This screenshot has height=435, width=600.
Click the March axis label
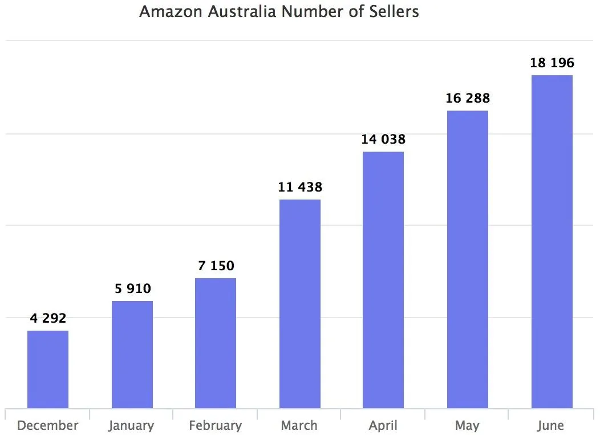299,425
